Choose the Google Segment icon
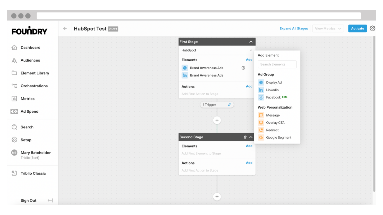 (261, 137)
